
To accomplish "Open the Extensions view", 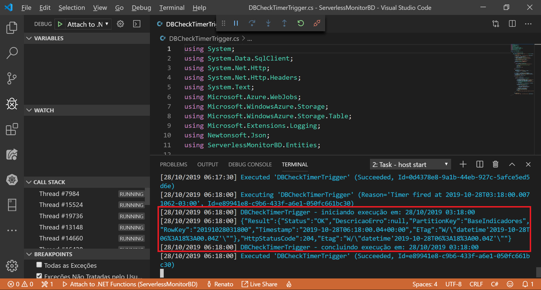I will [12, 129].
